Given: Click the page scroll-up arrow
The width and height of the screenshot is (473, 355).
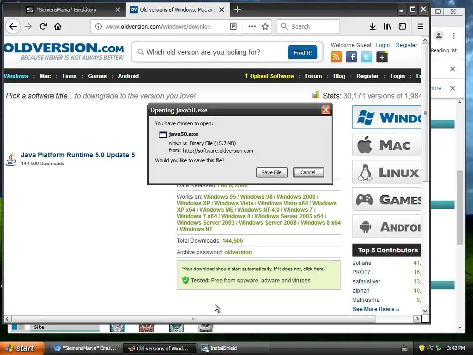Looking at the screenshot, I should 425,40.
